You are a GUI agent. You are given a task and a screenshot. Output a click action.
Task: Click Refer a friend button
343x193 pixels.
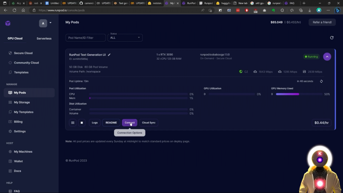[322, 22]
